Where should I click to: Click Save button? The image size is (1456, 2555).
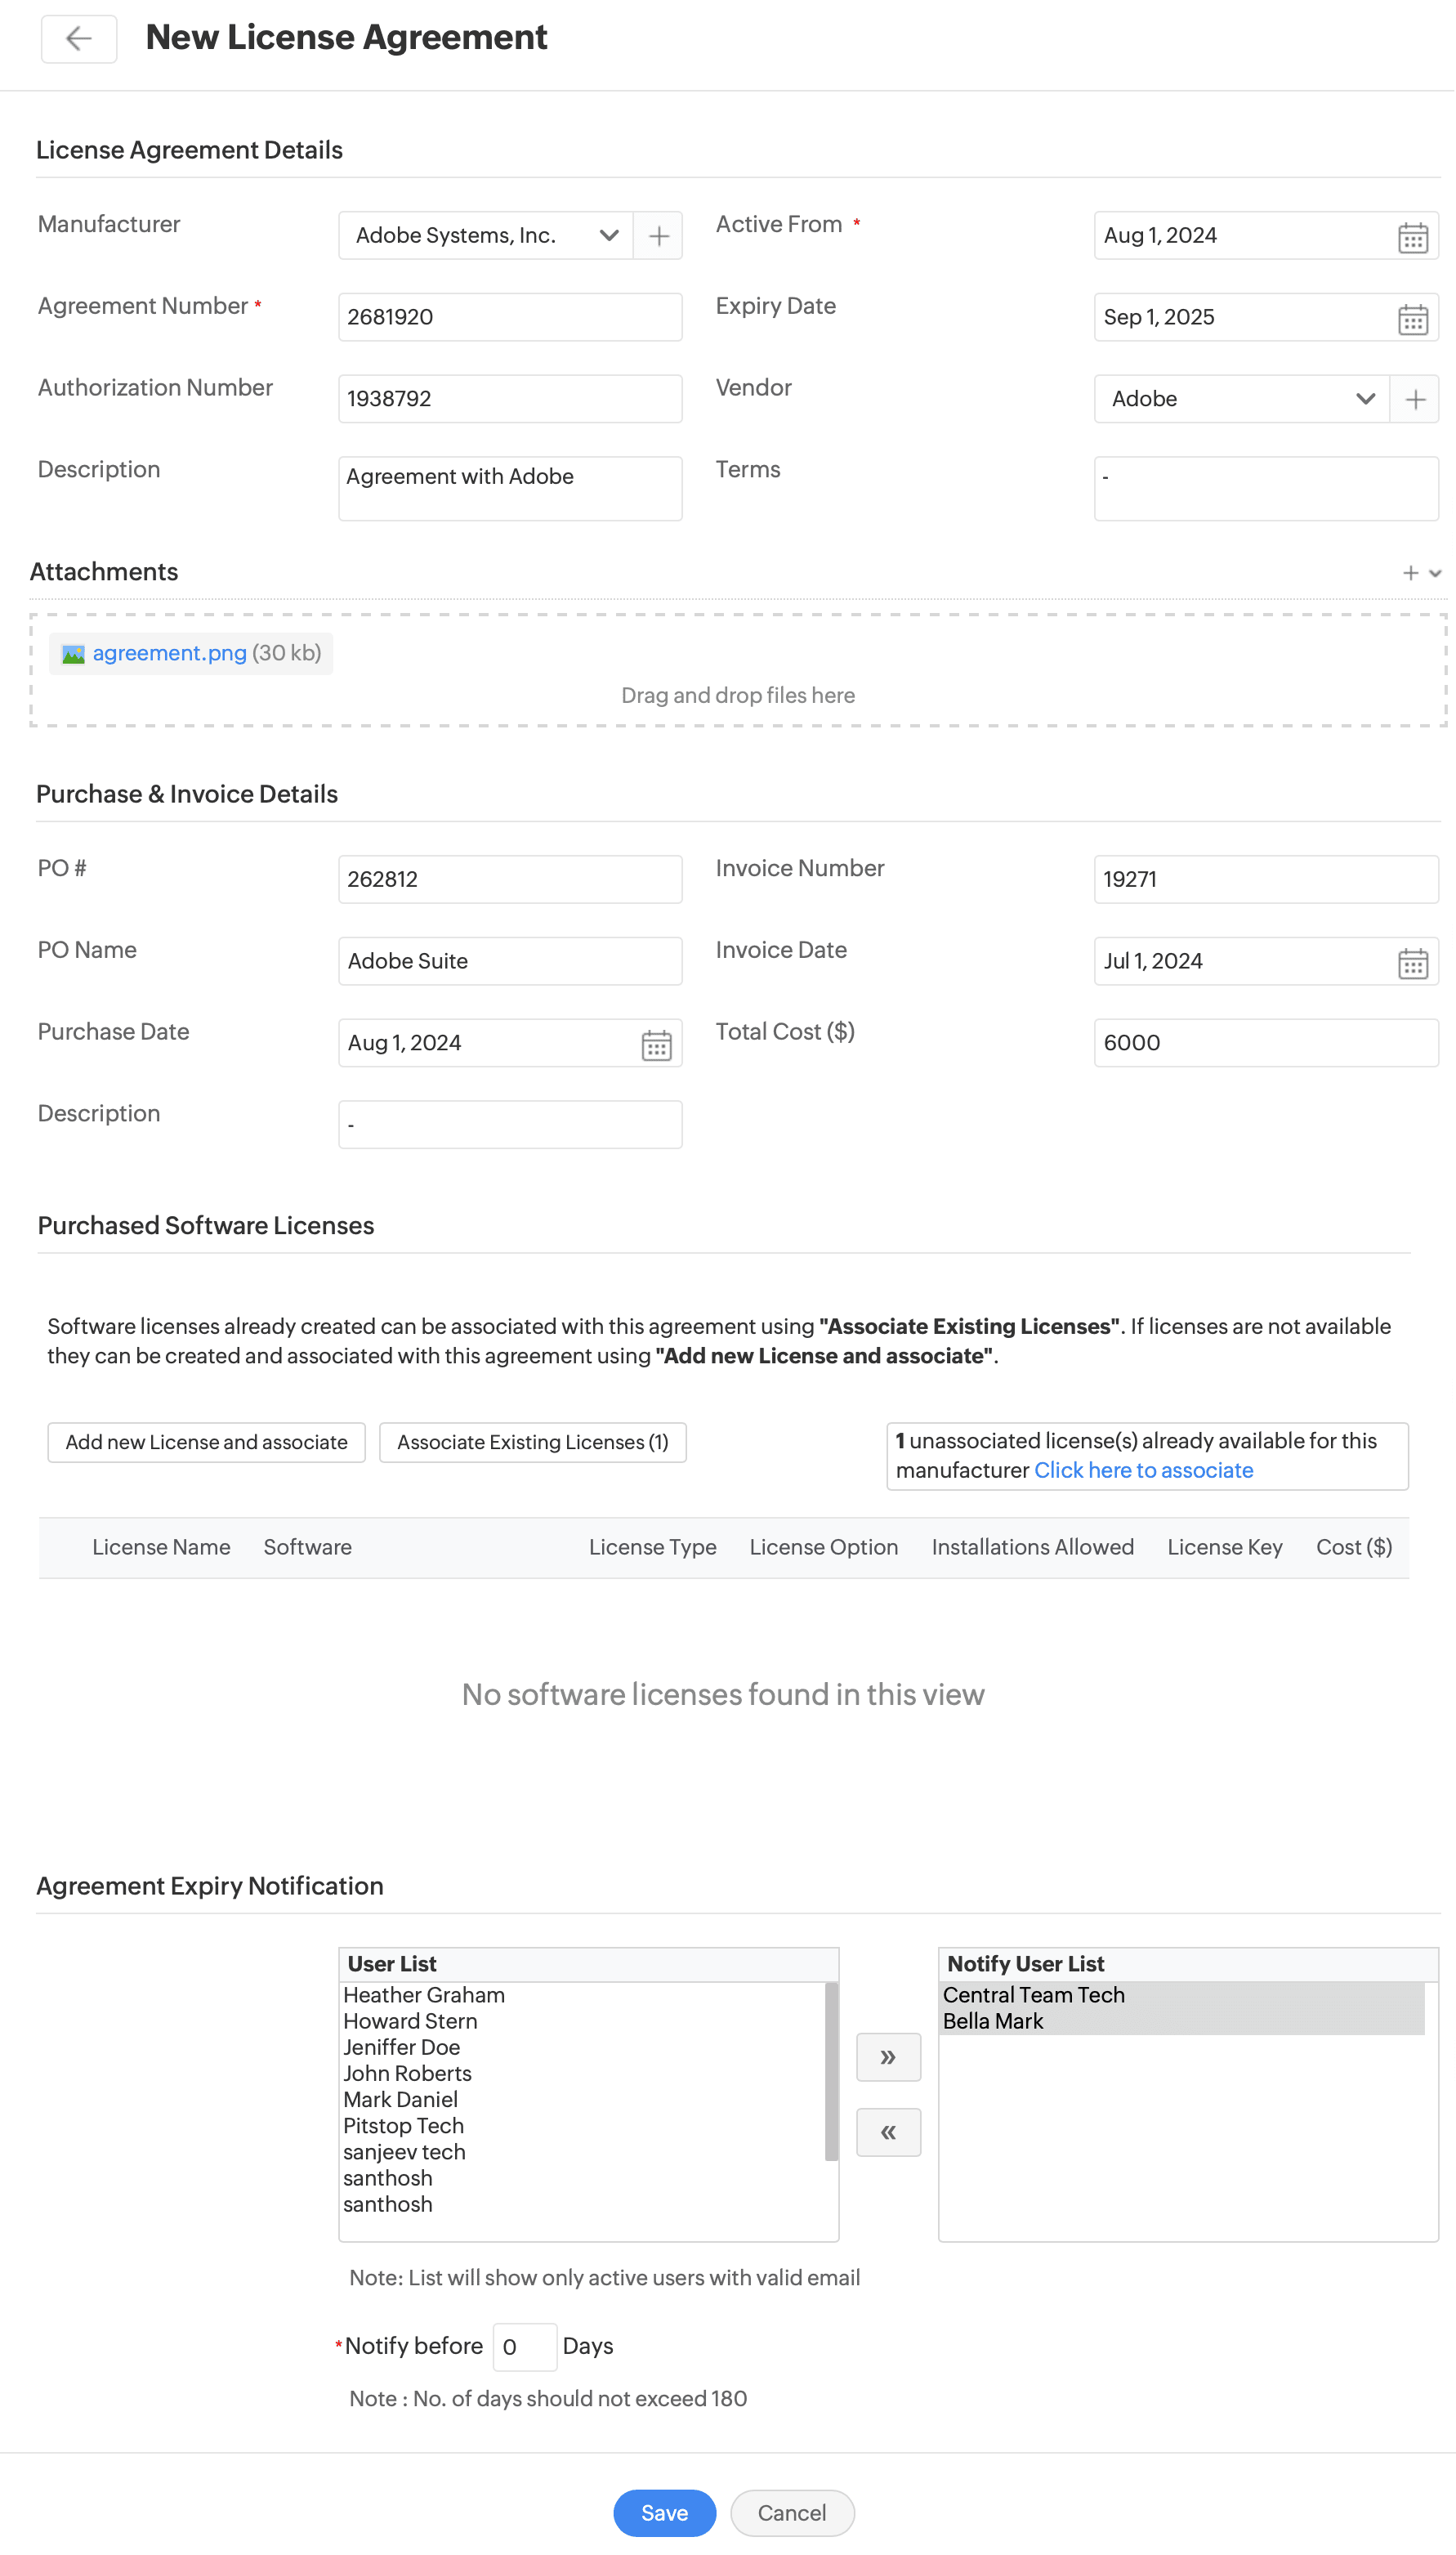coord(664,2512)
